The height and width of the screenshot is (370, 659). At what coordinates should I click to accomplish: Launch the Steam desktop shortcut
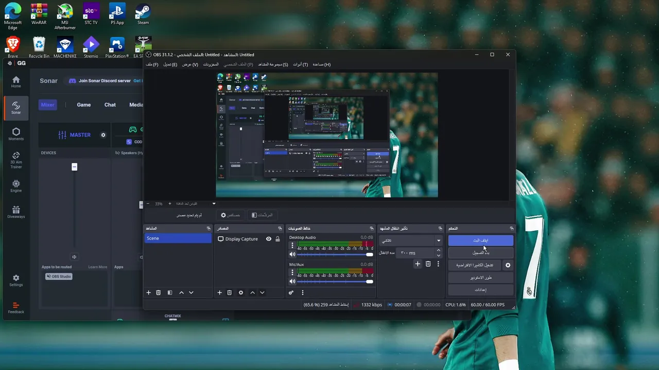coord(143,14)
